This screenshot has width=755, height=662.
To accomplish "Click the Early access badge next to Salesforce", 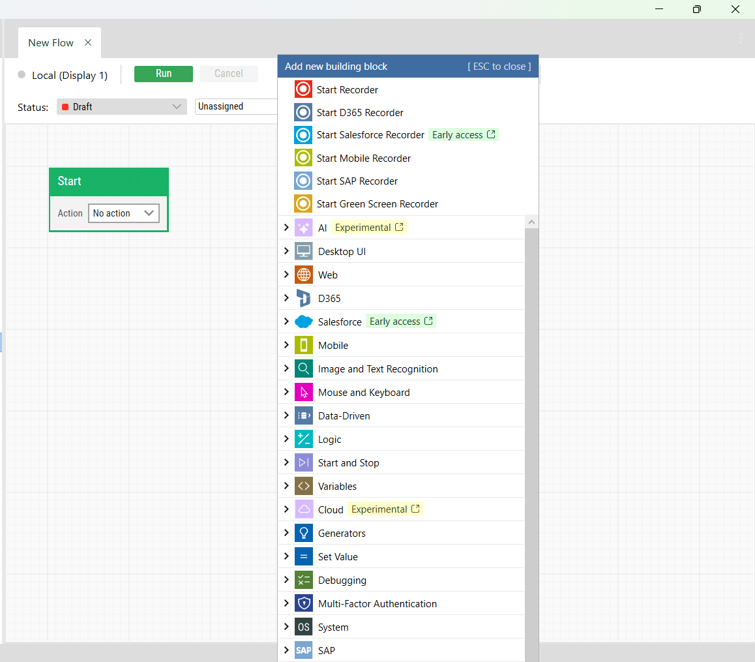I will 401,321.
